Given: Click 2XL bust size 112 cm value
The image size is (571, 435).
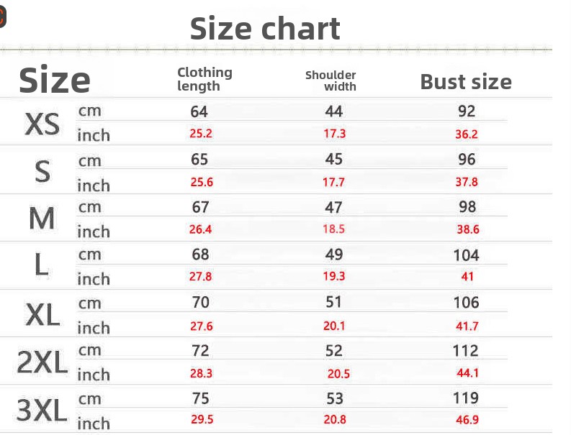Looking at the screenshot, I should tap(466, 351).
